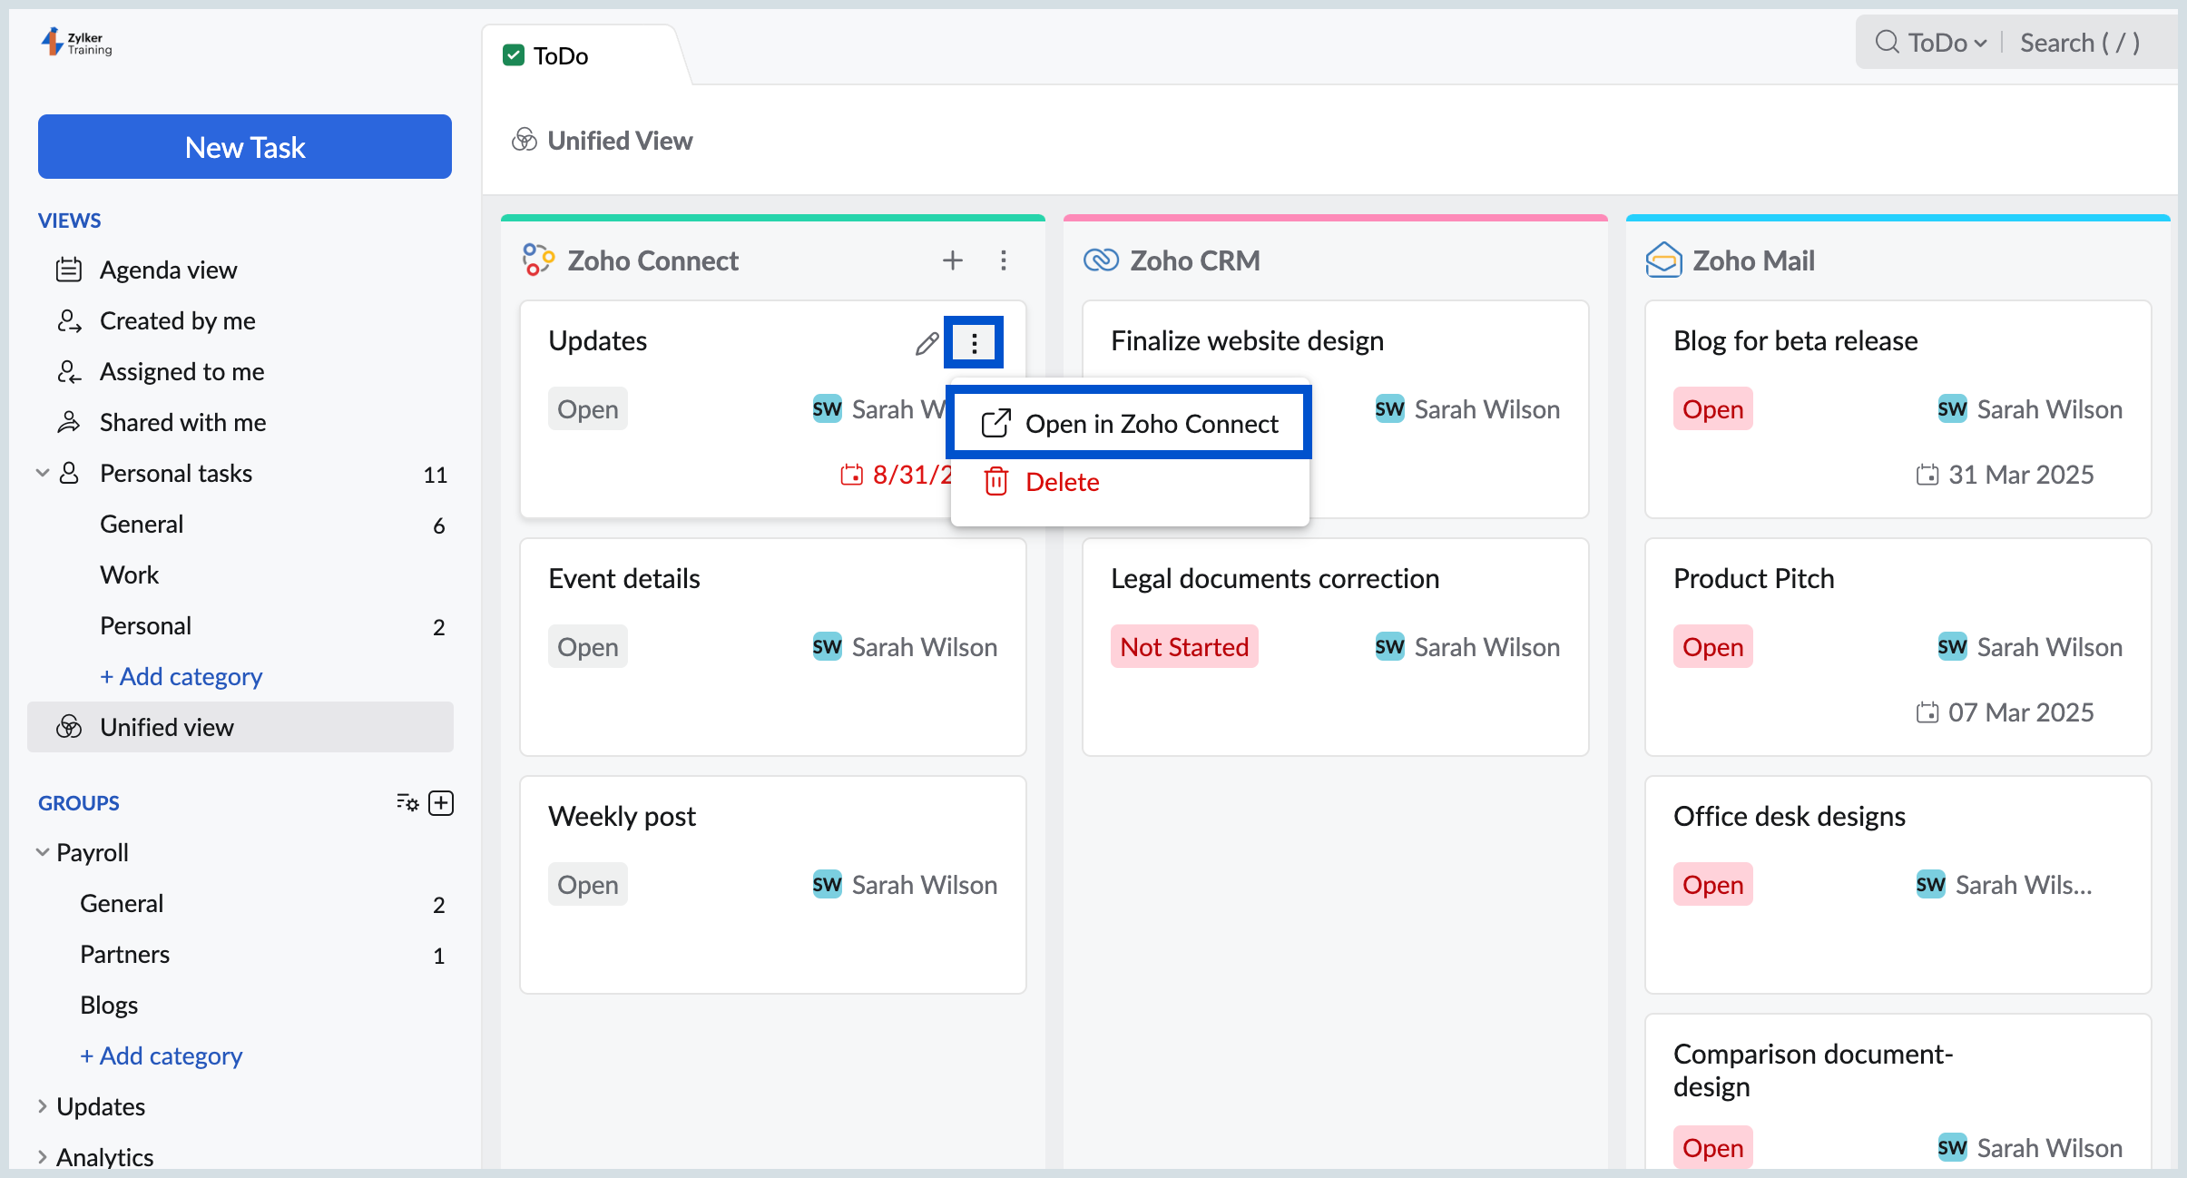The height and width of the screenshot is (1178, 2187).
Task: Open Payroll General category
Action: point(122,903)
